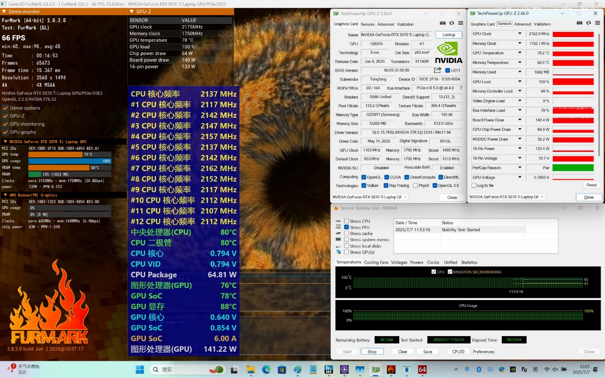The image size is (605, 378).
Task: Click the GPU Temperature red sensor graph
Action: point(573,53)
